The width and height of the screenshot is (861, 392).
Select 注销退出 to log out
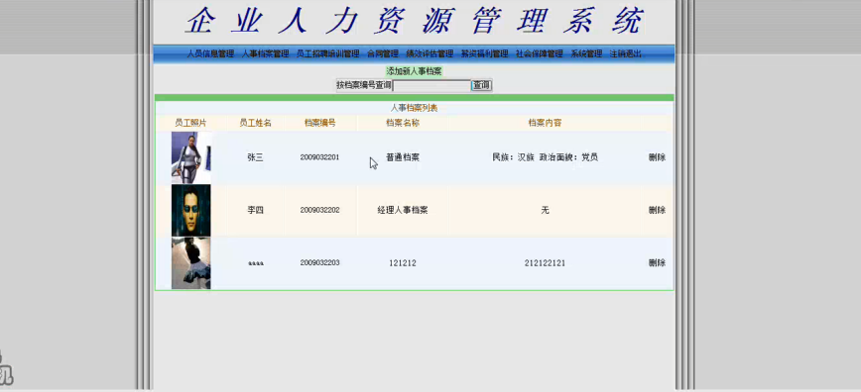[x=626, y=53]
